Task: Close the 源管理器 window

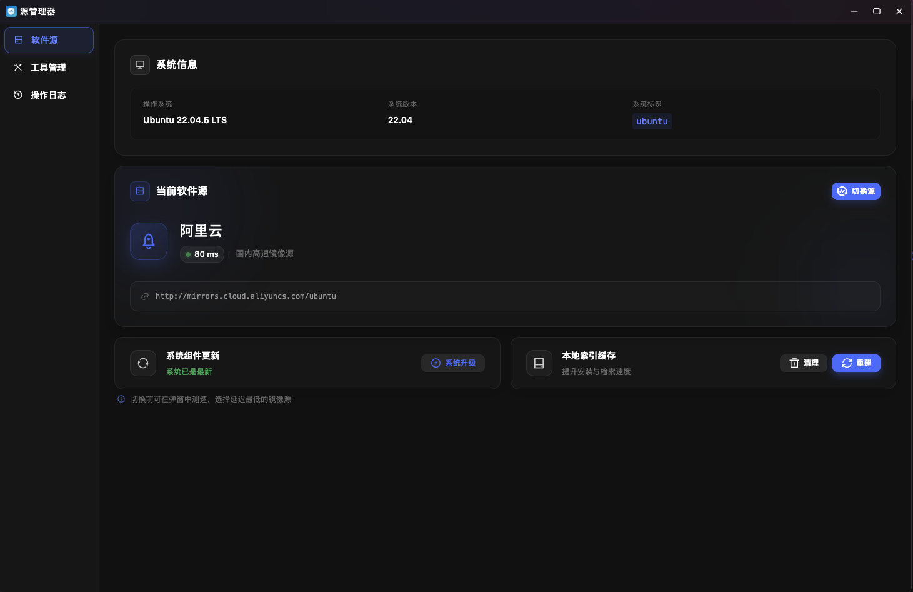Action: (899, 11)
